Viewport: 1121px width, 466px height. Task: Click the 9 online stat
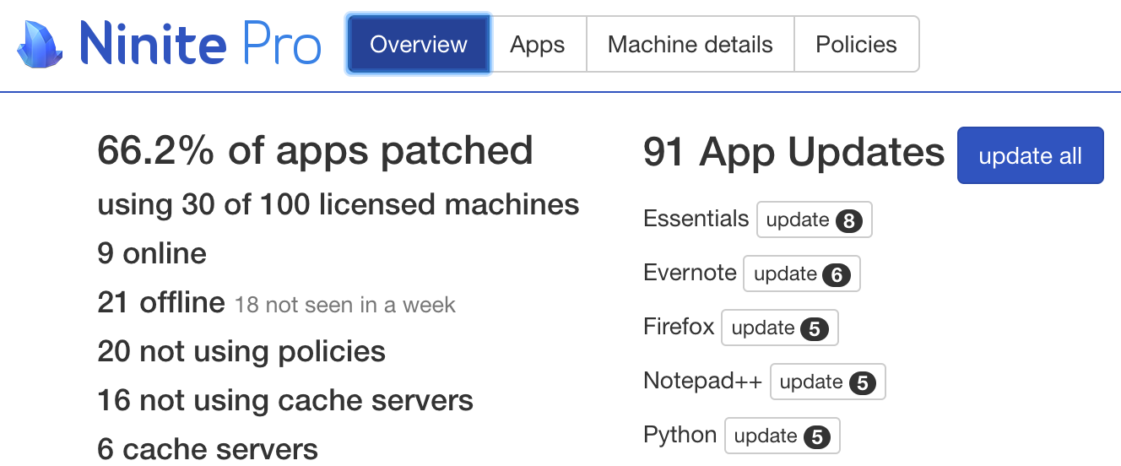152,253
